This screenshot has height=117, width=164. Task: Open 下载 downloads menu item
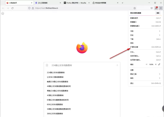[145, 39]
